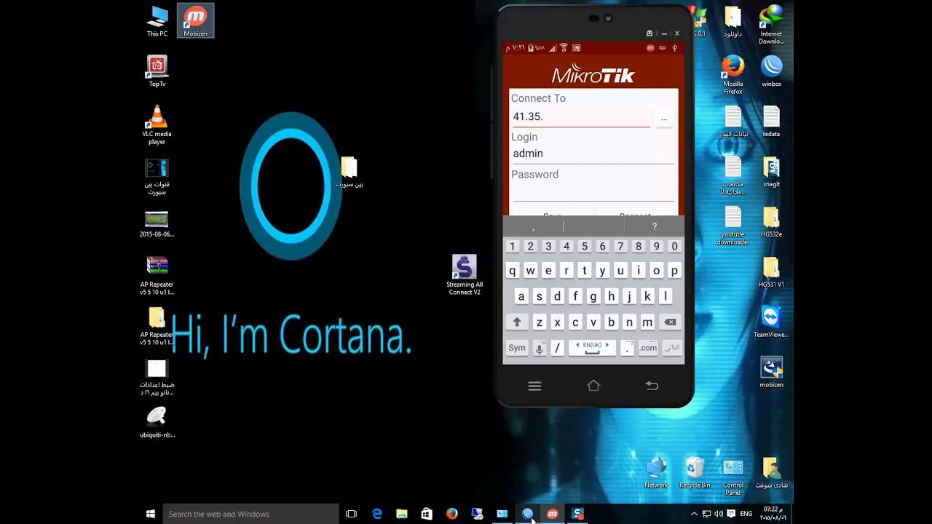Tap the 4 key on number row
Screen dimensions: 932x524
click(566, 247)
